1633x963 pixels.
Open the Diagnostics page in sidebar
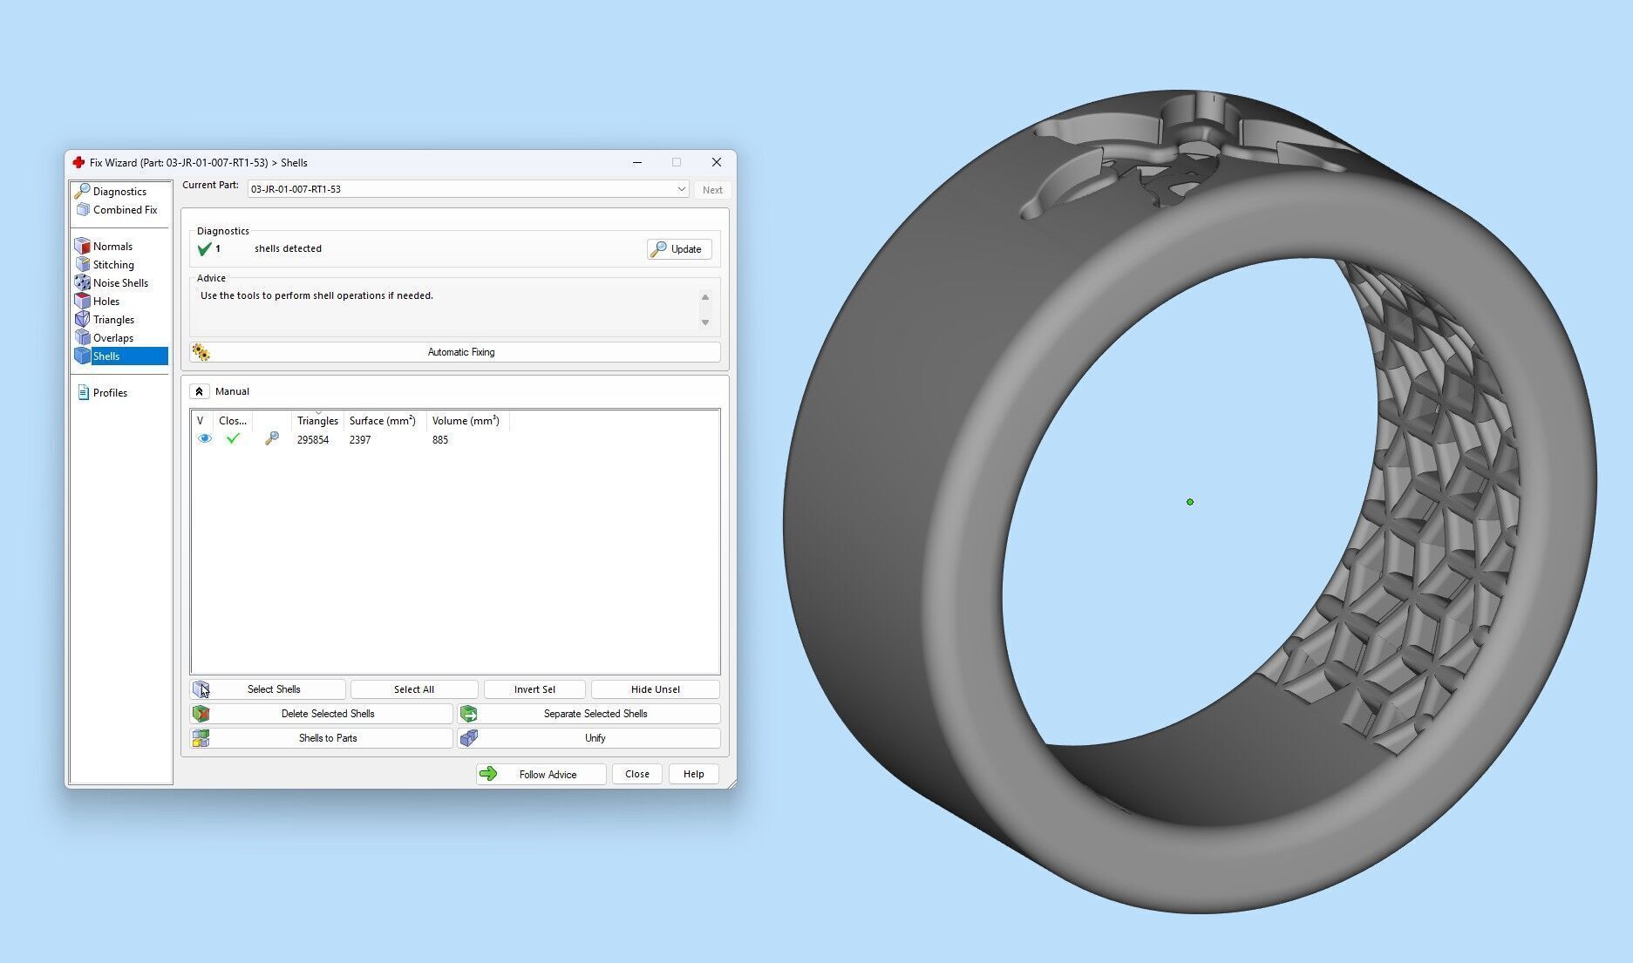click(119, 192)
